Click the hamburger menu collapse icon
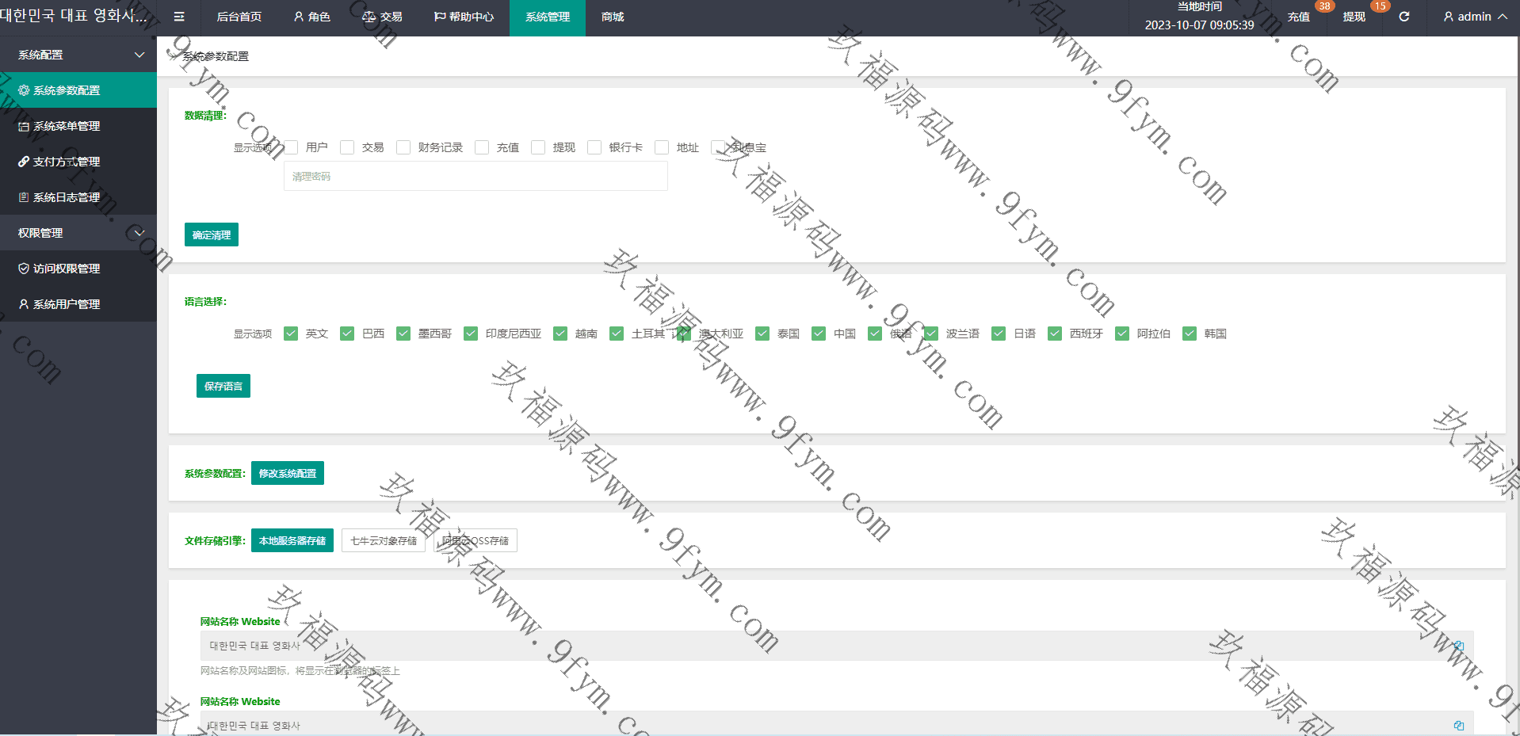This screenshot has height=736, width=1520. pyautogui.click(x=179, y=17)
